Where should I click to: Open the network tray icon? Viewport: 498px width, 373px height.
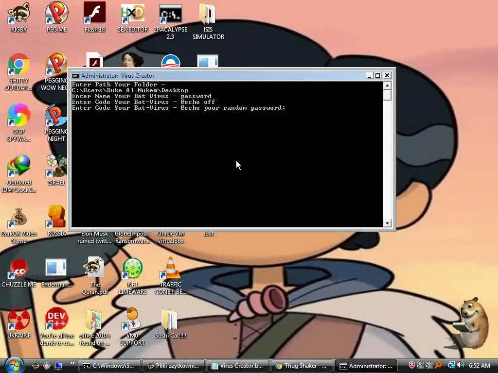[451, 365]
